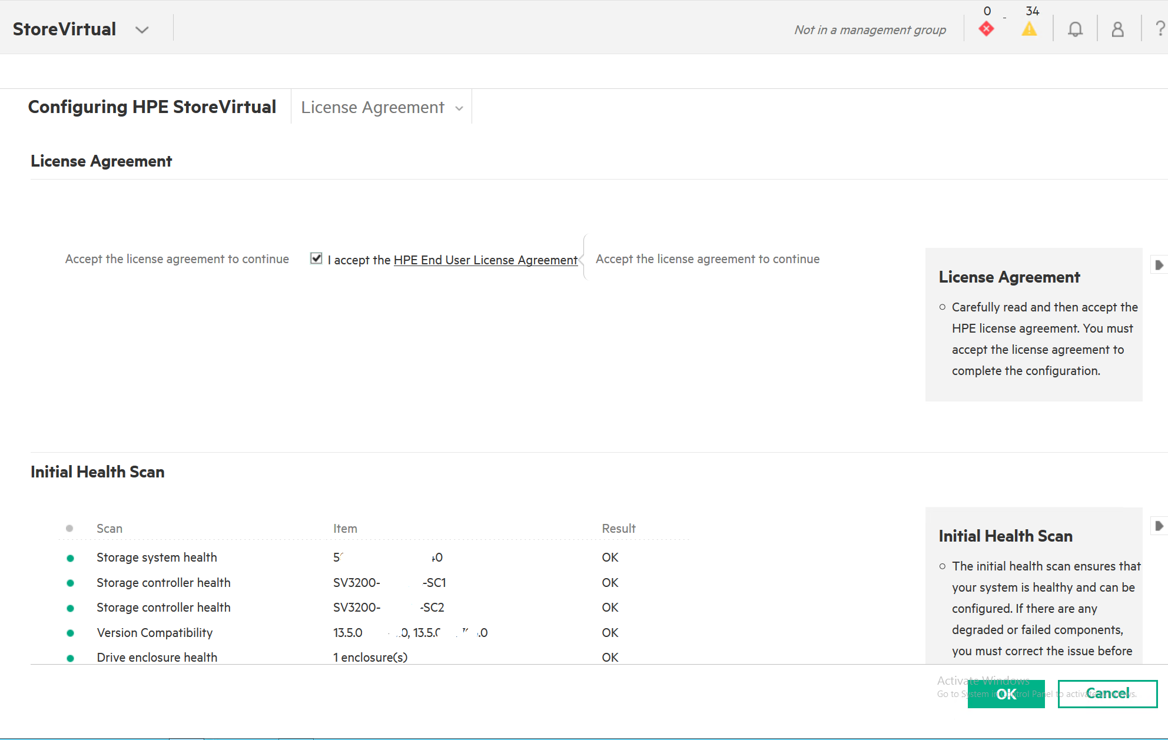
Task: Click the Cancel button
Action: (x=1107, y=693)
